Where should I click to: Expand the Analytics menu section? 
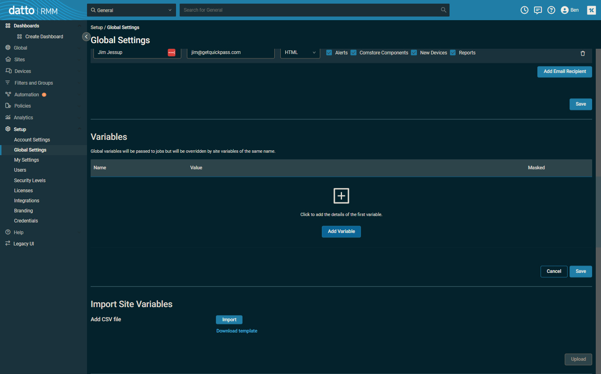click(79, 118)
